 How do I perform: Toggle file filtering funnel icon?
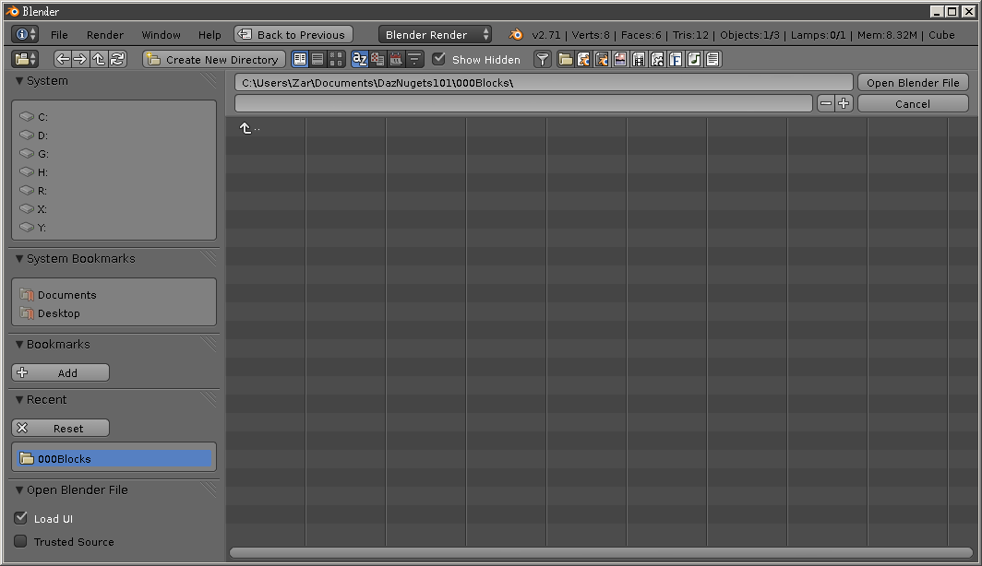tap(543, 59)
